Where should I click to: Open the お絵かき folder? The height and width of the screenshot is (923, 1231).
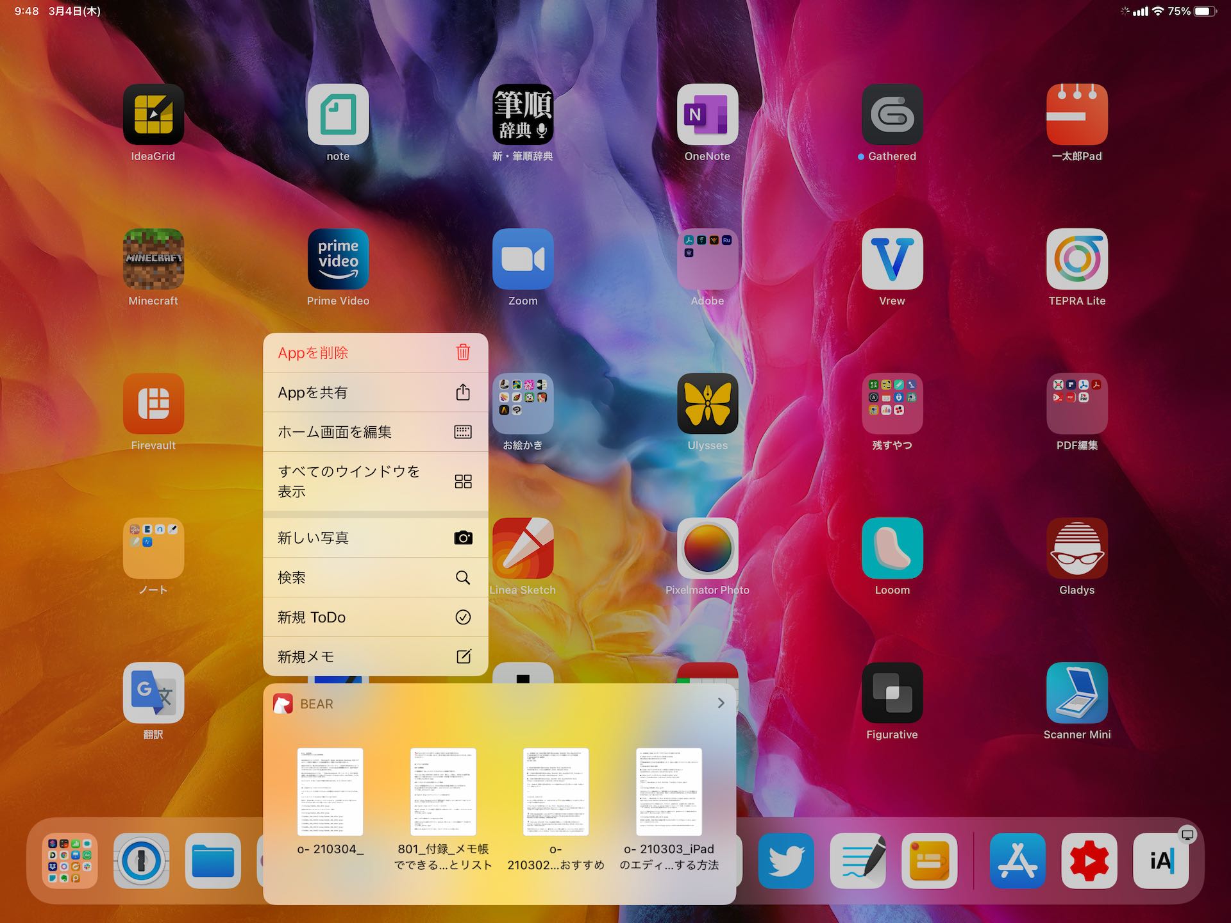point(523,404)
